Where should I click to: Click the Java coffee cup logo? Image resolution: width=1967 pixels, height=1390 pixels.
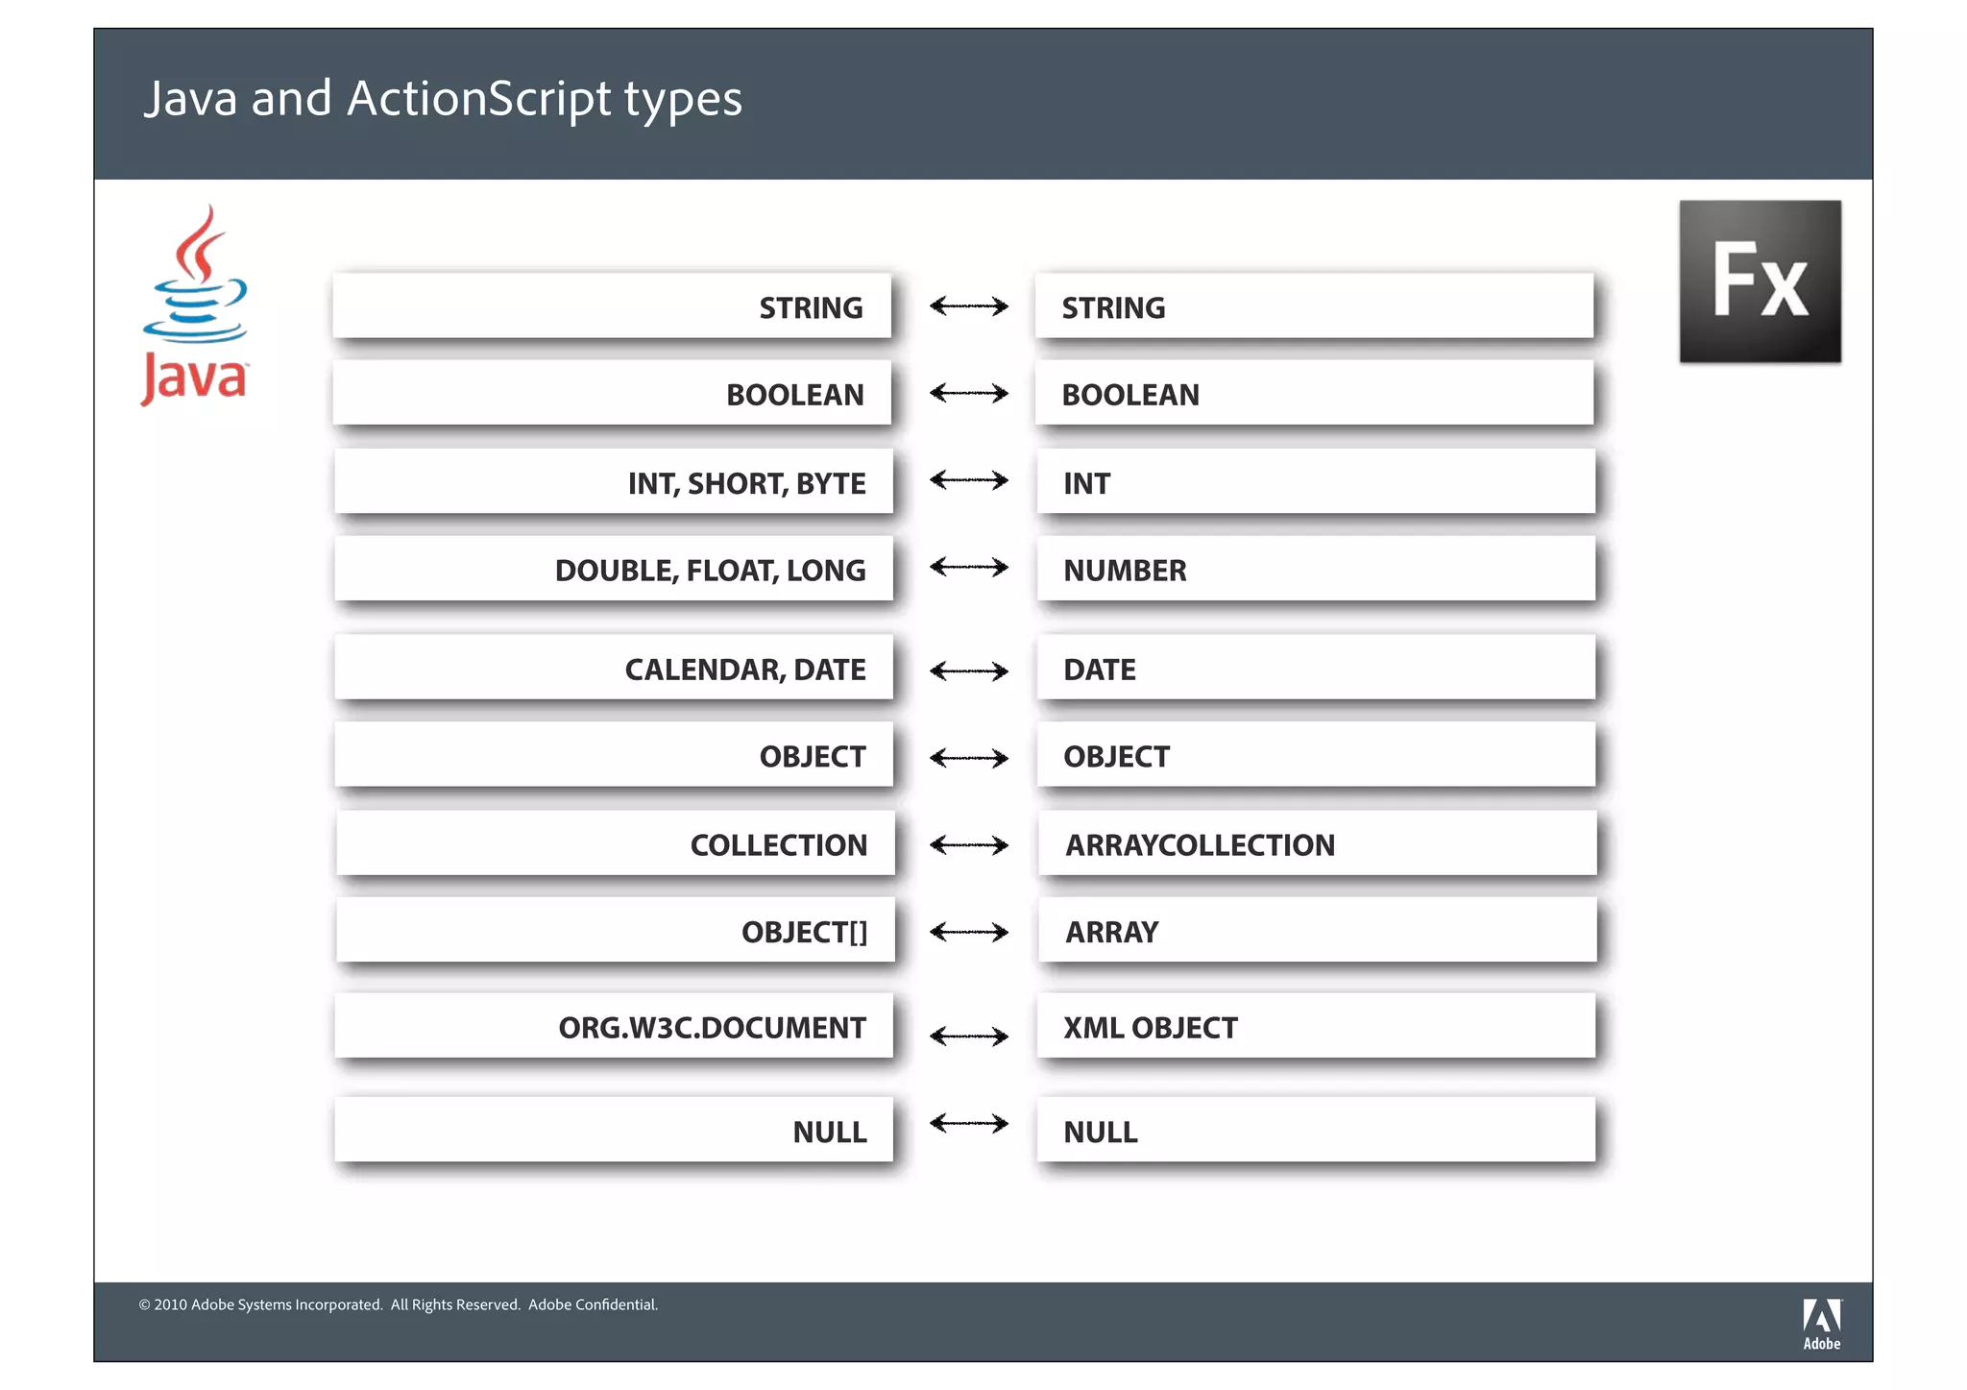coord(195,305)
